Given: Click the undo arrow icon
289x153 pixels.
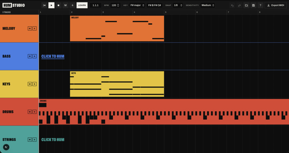Looking at the screenshot, I should 232,5.
